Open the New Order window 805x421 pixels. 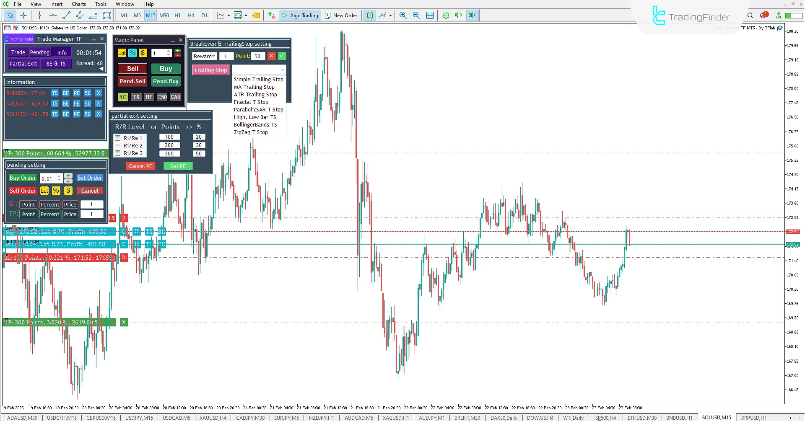click(341, 15)
